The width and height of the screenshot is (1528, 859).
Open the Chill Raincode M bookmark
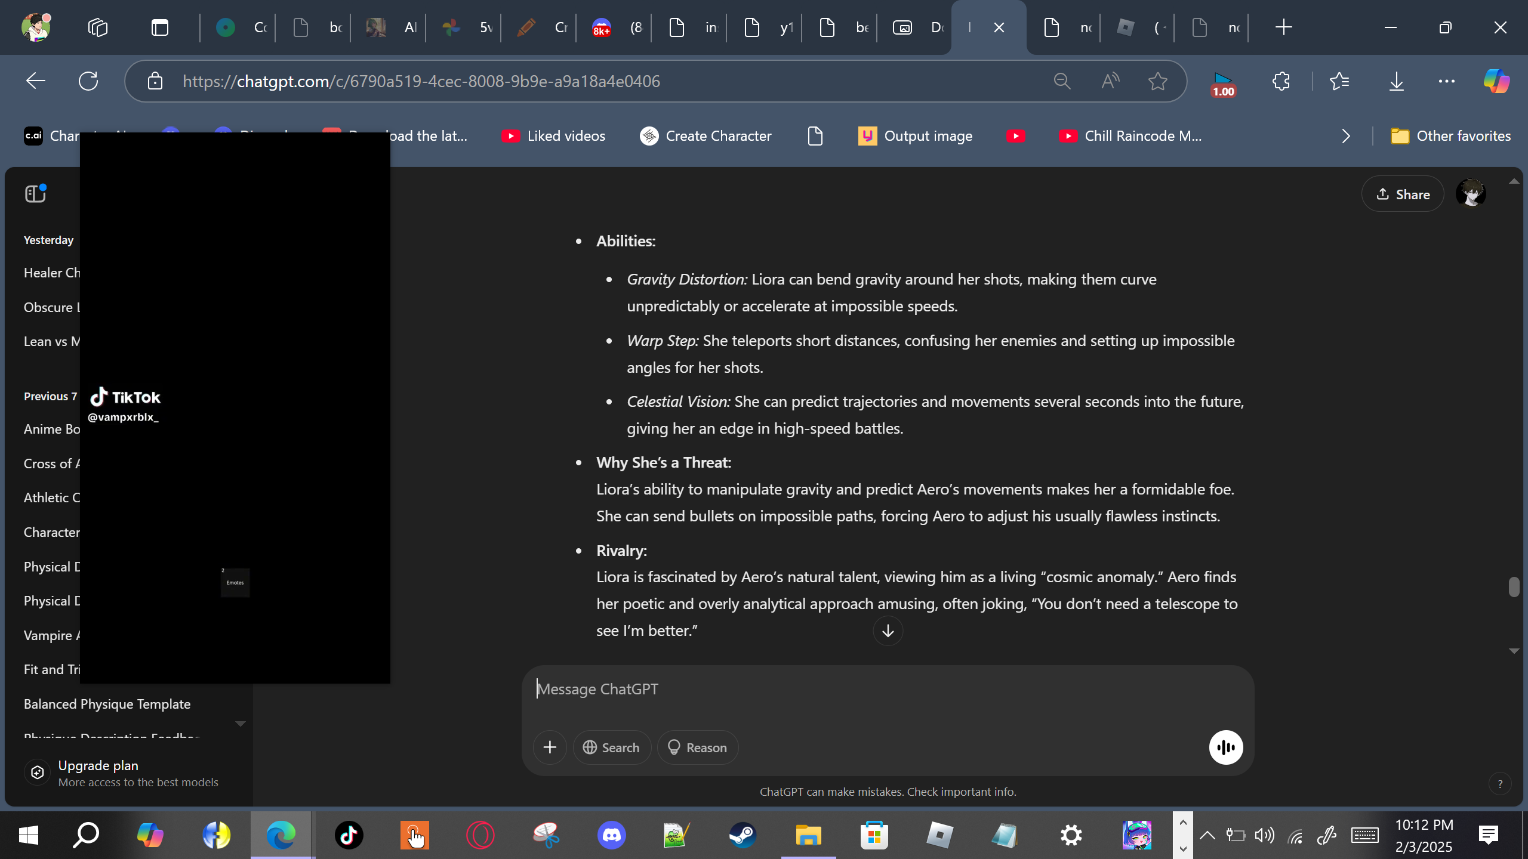1130,136
